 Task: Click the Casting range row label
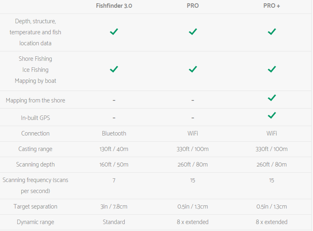click(x=36, y=149)
